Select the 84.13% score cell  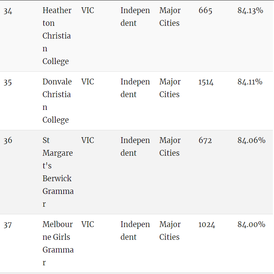coord(250,11)
